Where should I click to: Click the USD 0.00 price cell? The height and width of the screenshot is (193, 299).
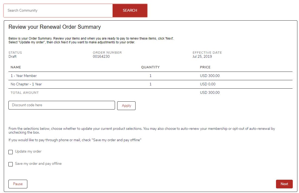click(x=208, y=84)
